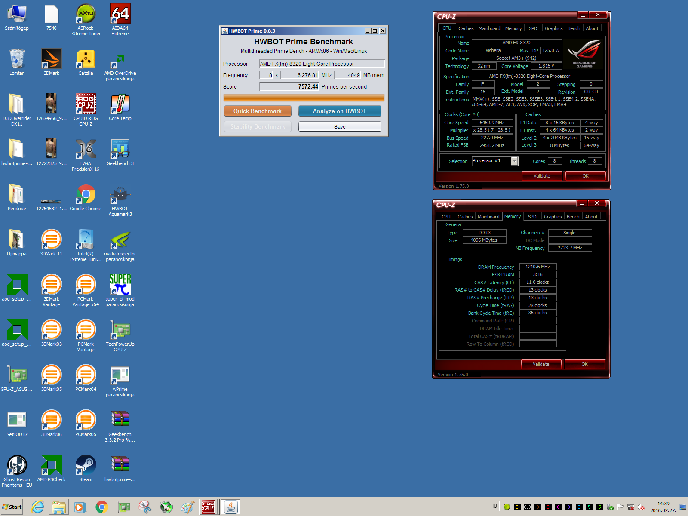Open Bench tab in lower CPU-Z window

[573, 217]
